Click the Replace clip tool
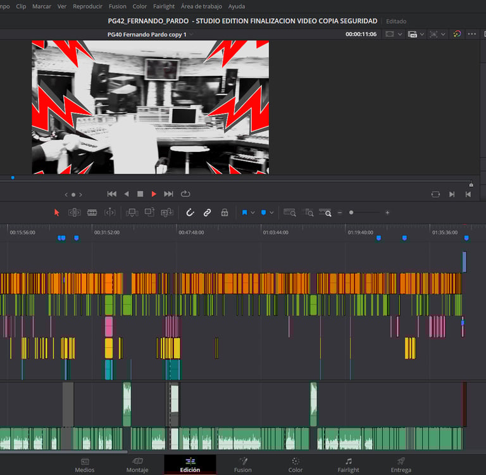The image size is (486, 475). 167,213
